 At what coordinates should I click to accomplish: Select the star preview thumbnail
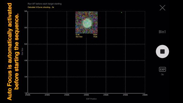[x=86, y=22]
